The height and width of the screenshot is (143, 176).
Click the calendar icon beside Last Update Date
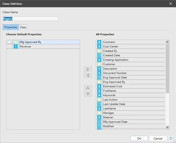point(99,104)
